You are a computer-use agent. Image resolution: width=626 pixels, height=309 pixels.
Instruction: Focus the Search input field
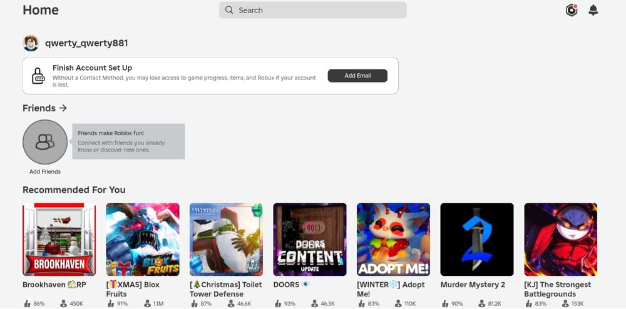313,10
